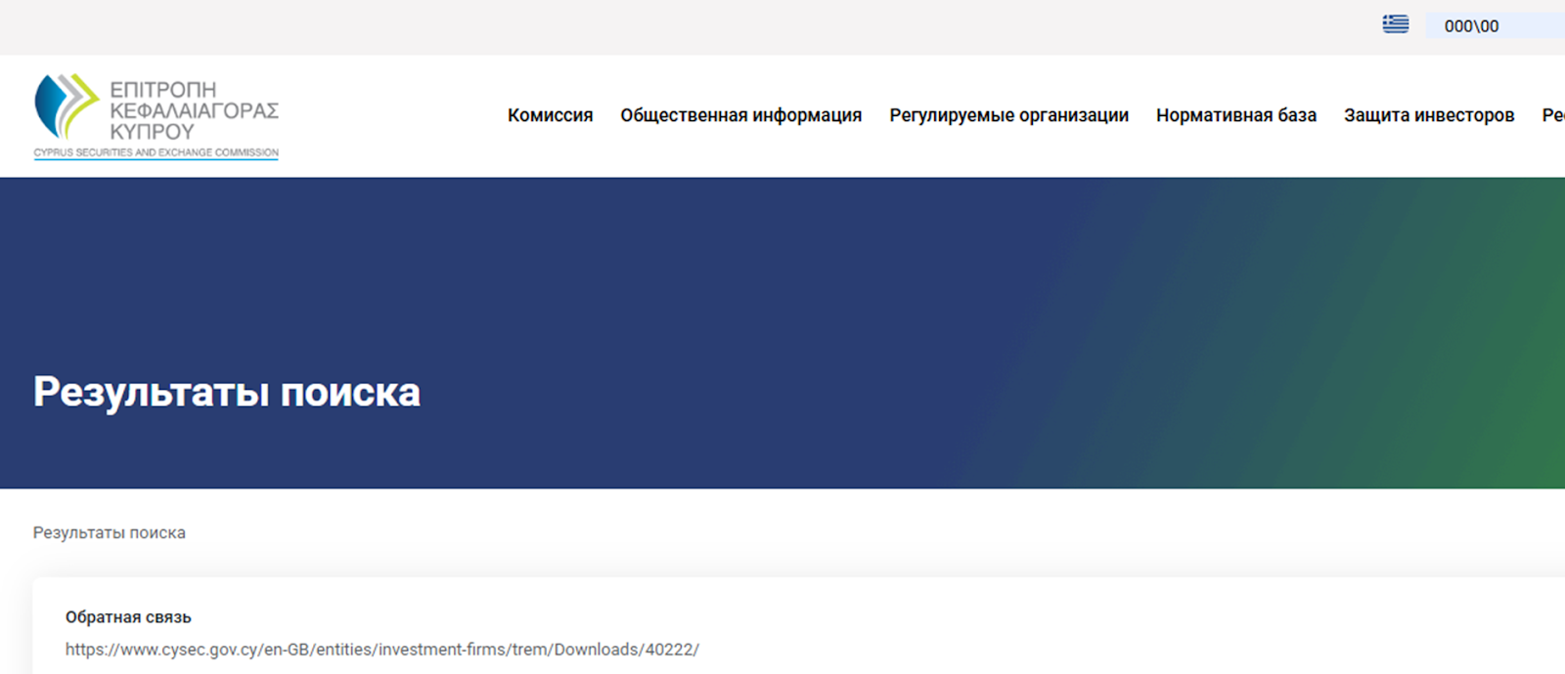Click the Cyprus Securities and Exchange Commission caption
Screen dimensions: 1565x674
pyautogui.click(x=156, y=152)
